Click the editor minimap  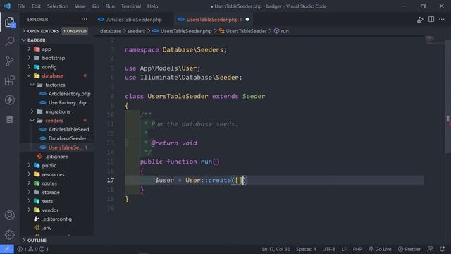point(434,40)
